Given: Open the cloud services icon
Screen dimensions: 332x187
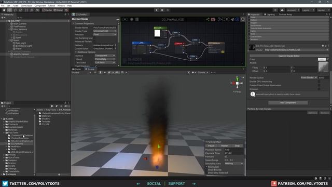Looking at the screenshot, I should 282,10.
